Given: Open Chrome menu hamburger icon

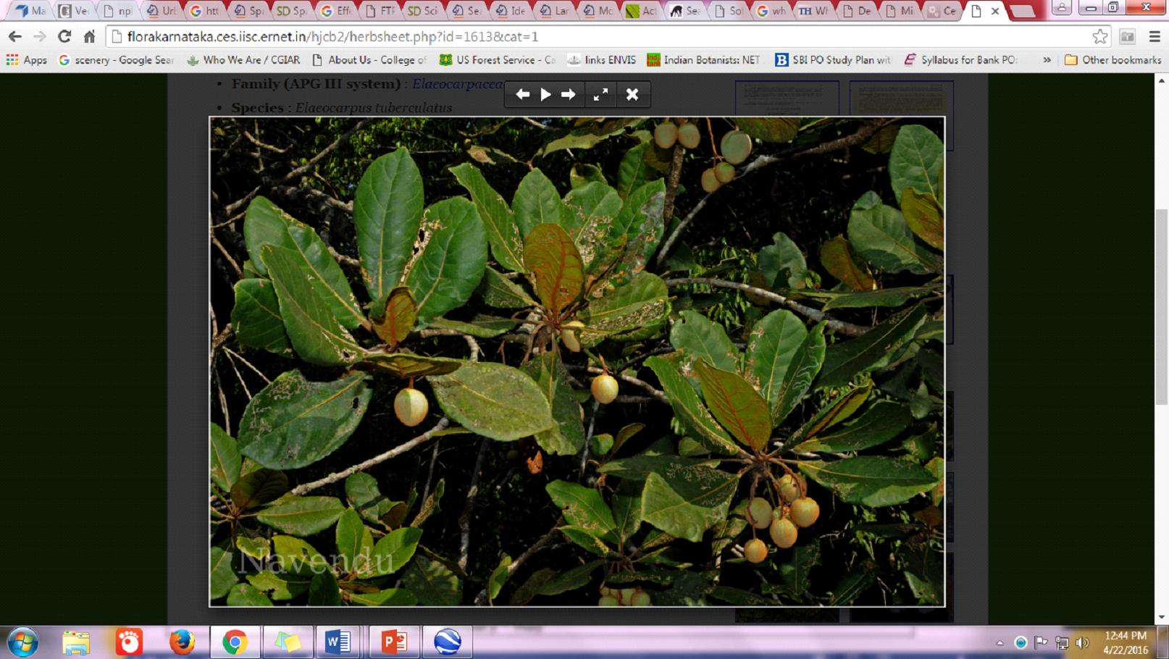Looking at the screenshot, I should 1155,36.
